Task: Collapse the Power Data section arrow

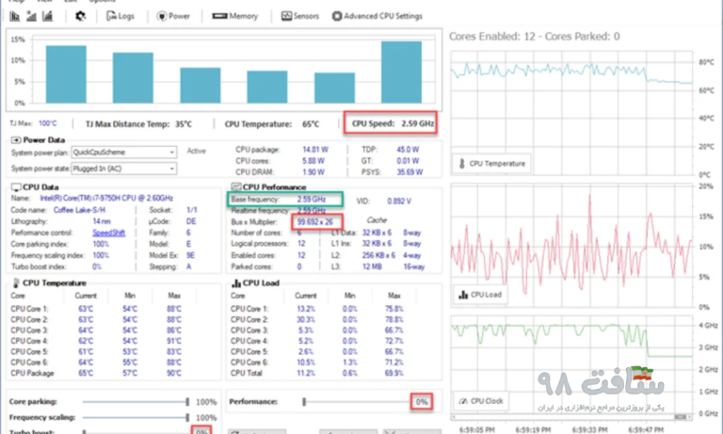Action: (14, 139)
